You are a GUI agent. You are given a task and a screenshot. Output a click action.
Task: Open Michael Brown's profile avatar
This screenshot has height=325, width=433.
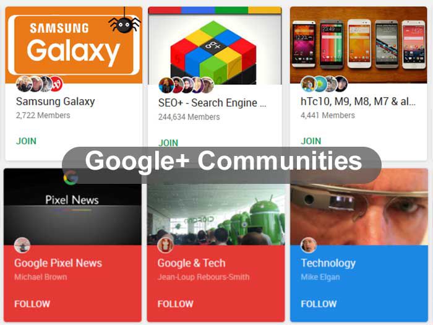[22, 245]
